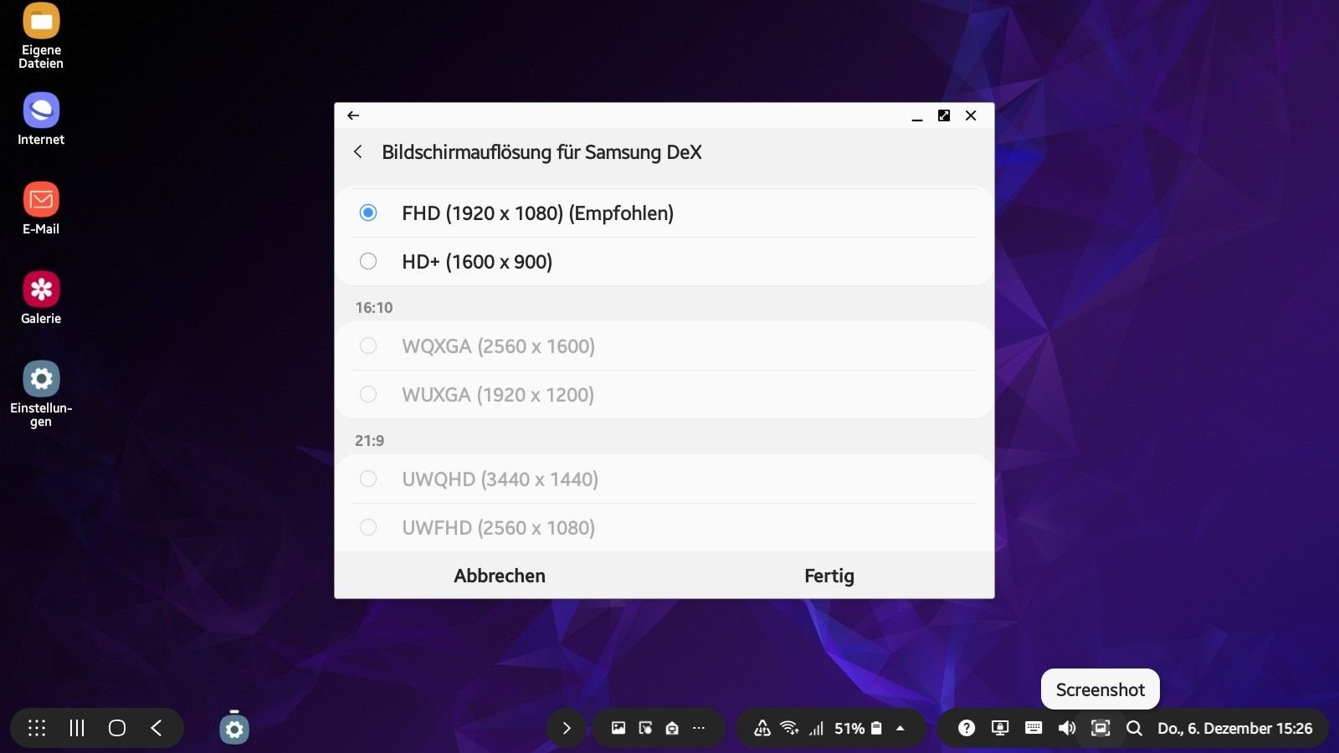The width and height of the screenshot is (1339, 753).
Task: Select UWFHD (2560 x 1080) option
Action: (x=664, y=527)
